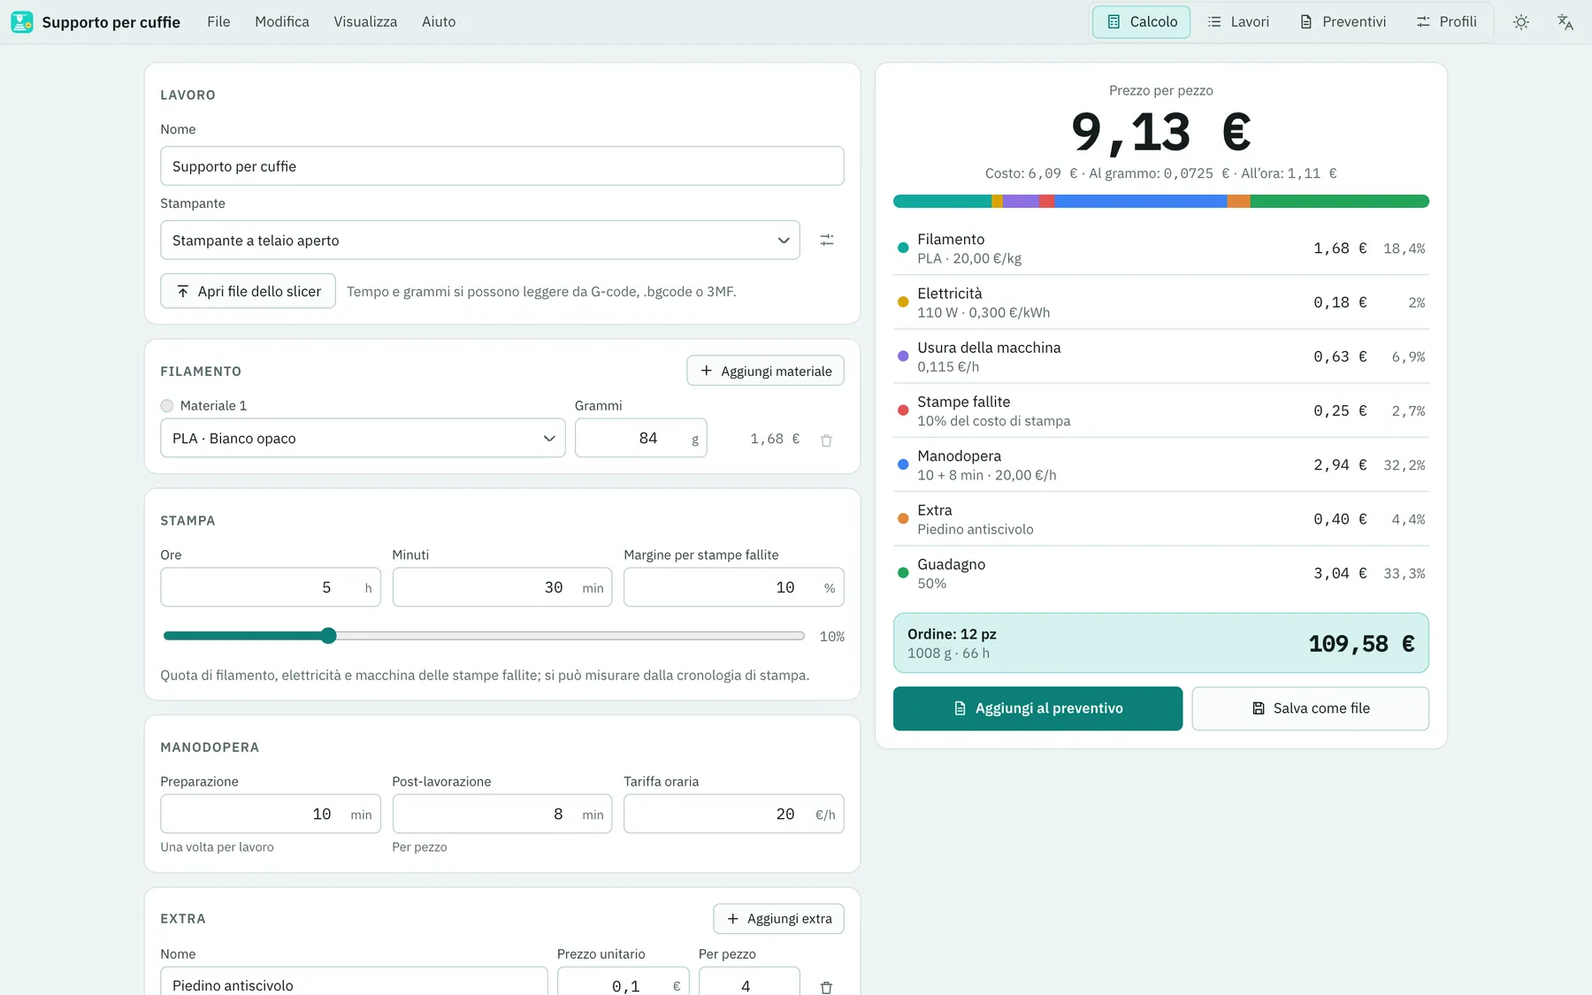
Task: Click Salva come file button
Action: click(x=1311, y=708)
